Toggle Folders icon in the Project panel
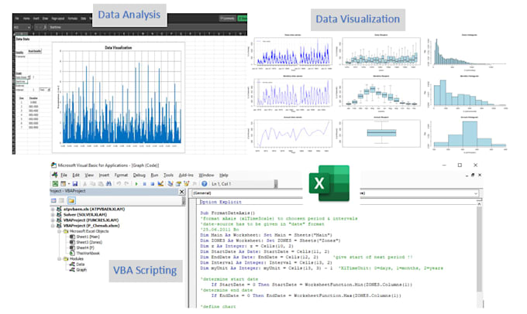The height and width of the screenshot is (314, 527). 71,200
